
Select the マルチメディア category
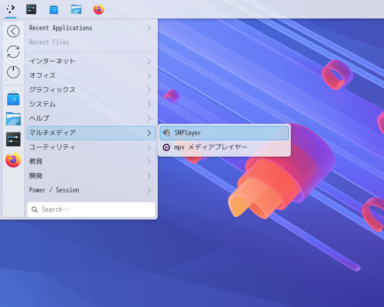point(91,133)
